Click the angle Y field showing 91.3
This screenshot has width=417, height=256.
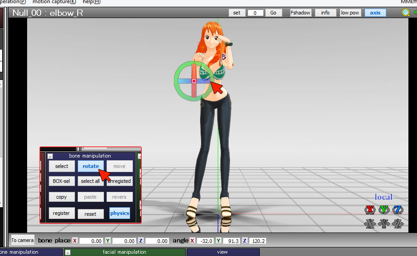click(231, 241)
